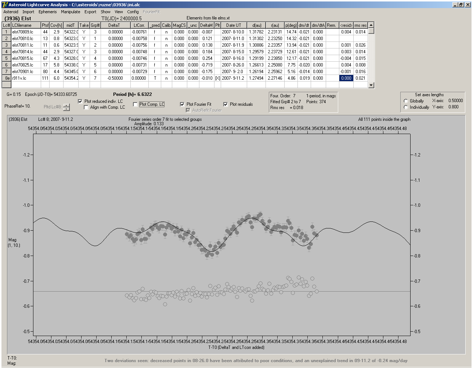
Task: Click the Pltd Lc# stepper arrows
Action: (x=66, y=107)
